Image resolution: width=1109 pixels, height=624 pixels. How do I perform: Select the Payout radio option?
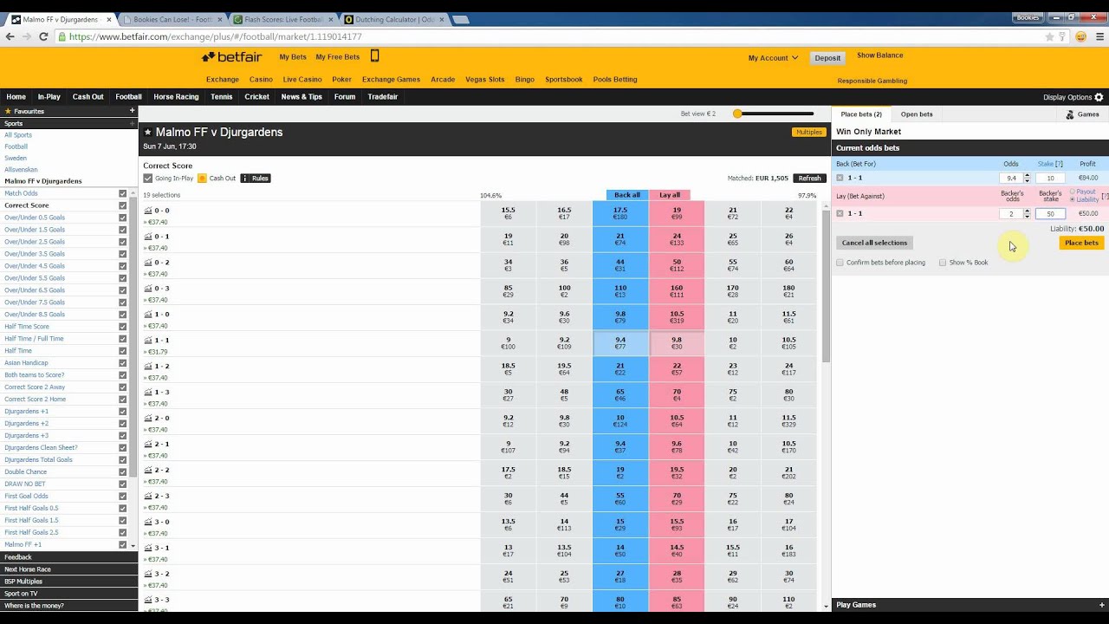(x=1073, y=192)
